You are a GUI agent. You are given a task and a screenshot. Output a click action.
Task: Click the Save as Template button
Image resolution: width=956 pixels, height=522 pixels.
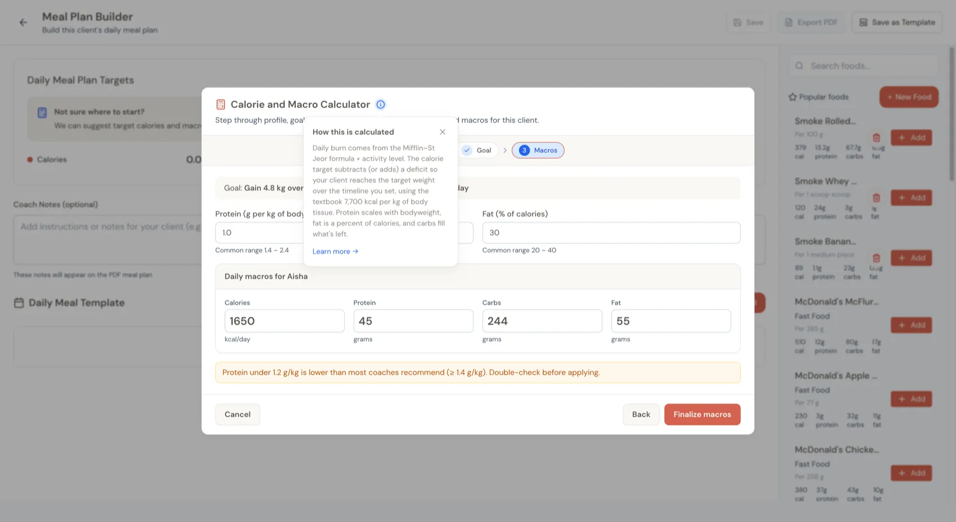tap(897, 22)
